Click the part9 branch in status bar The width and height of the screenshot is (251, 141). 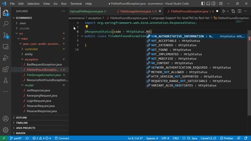click(16, 138)
